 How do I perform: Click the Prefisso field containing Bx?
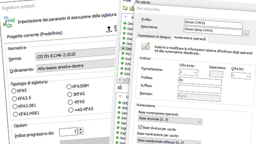[200, 81]
